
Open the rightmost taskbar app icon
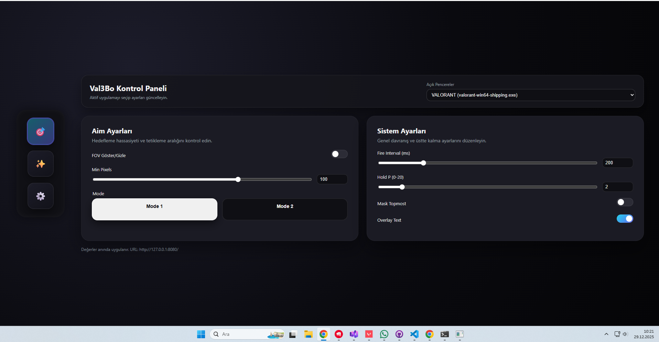pyautogui.click(x=460, y=334)
